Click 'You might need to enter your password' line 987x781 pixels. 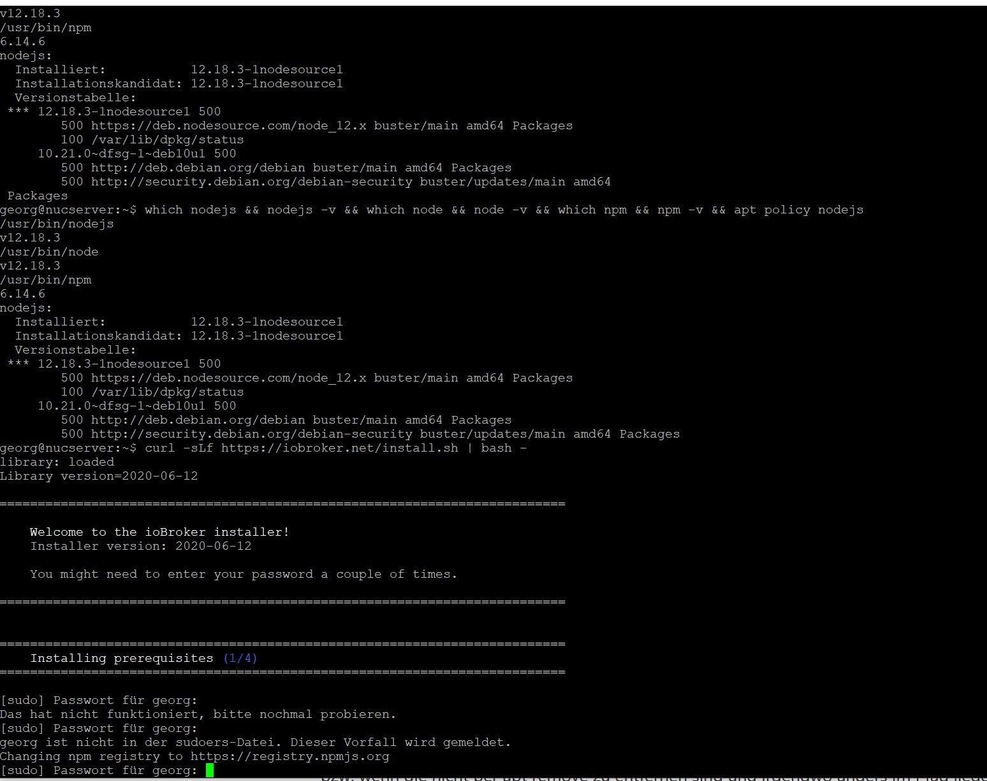coord(244,575)
